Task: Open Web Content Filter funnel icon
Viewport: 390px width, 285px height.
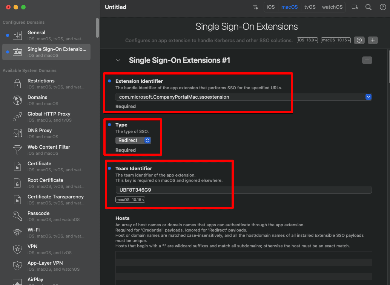Action: (x=17, y=150)
